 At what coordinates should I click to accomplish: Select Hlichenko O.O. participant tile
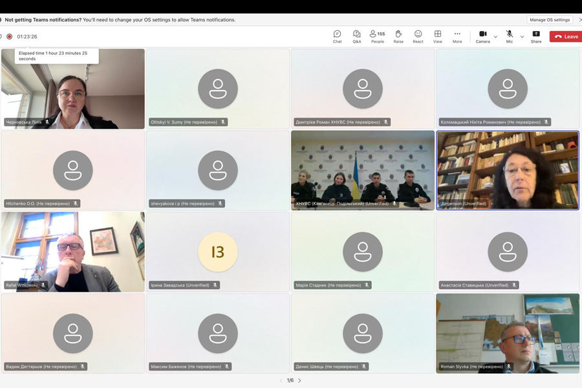coord(72,171)
